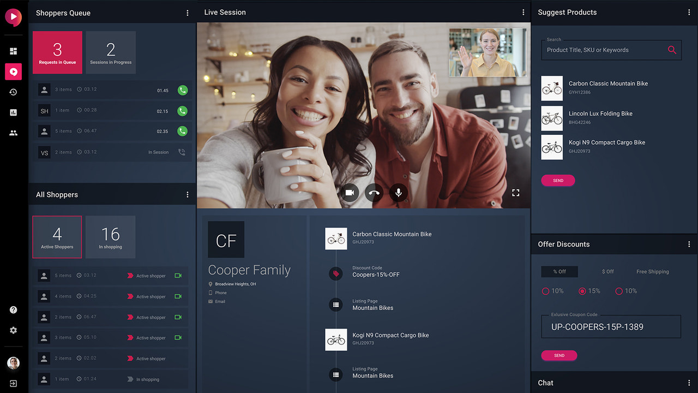The height and width of the screenshot is (393, 698).
Task: Click the Exclusive Coupon Code field
Action: pyautogui.click(x=611, y=326)
